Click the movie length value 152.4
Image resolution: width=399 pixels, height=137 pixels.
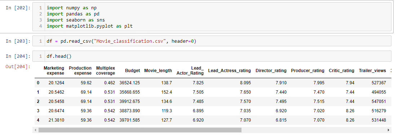pos(167,92)
